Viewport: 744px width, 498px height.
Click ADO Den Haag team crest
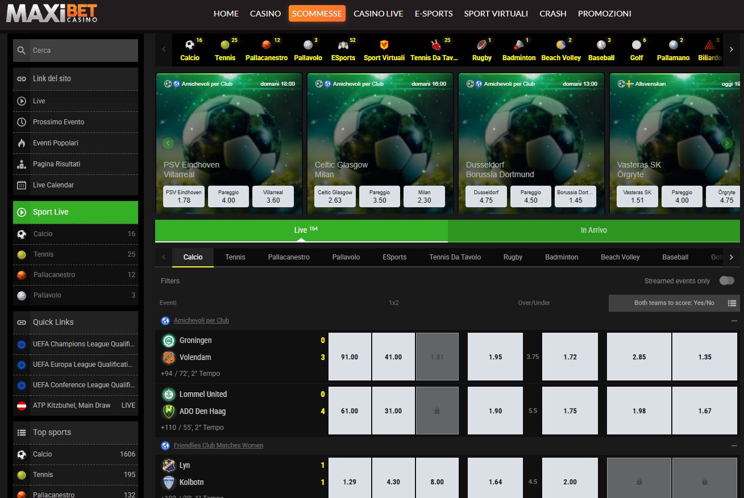click(x=168, y=411)
